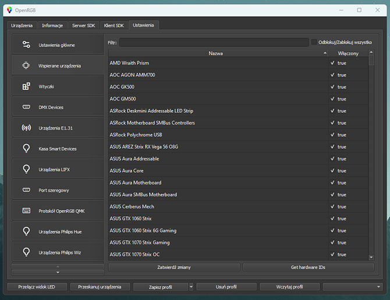Click the Kasa Smart Devices bulb icon
The width and height of the screenshot is (390, 300).
point(26,148)
